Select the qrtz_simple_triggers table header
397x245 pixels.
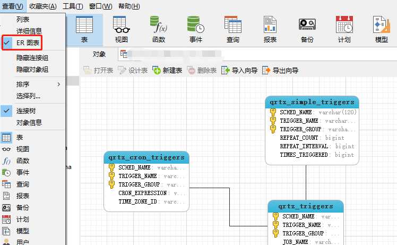312,102
